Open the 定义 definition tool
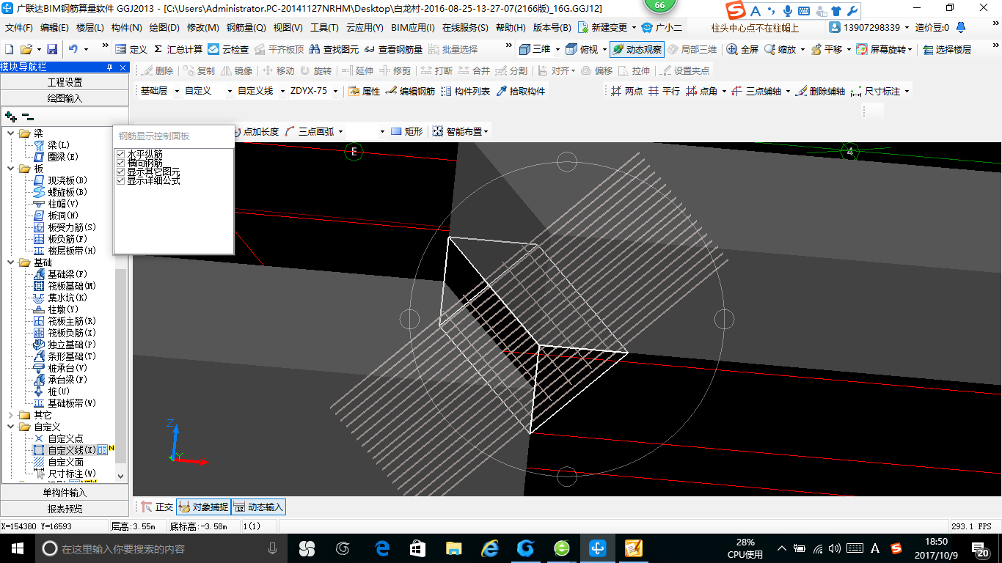The width and height of the screenshot is (1002, 563). pyautogui.click(x=131, y=49)
